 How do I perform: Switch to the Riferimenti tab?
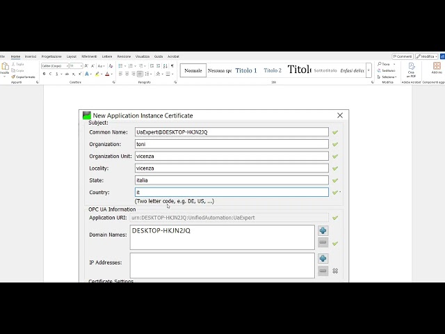click(89, 56)
